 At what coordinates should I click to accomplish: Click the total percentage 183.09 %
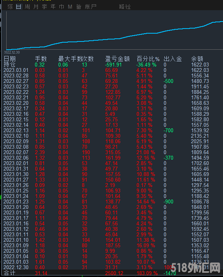(147, 273)
